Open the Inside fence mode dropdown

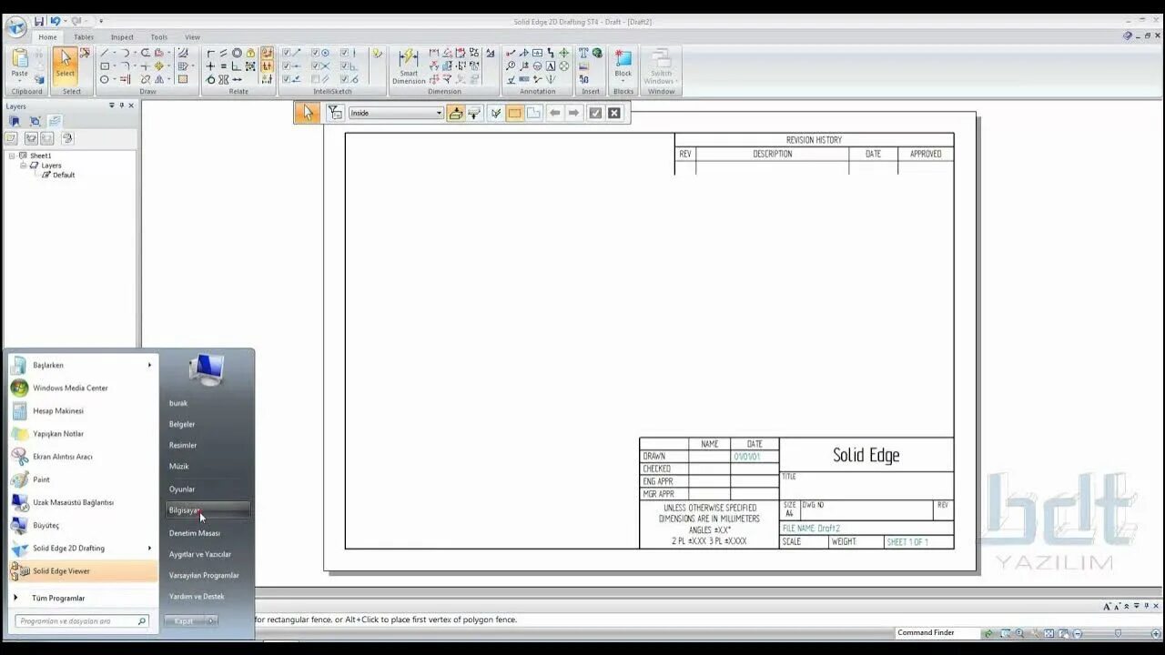tap(439, 113)
